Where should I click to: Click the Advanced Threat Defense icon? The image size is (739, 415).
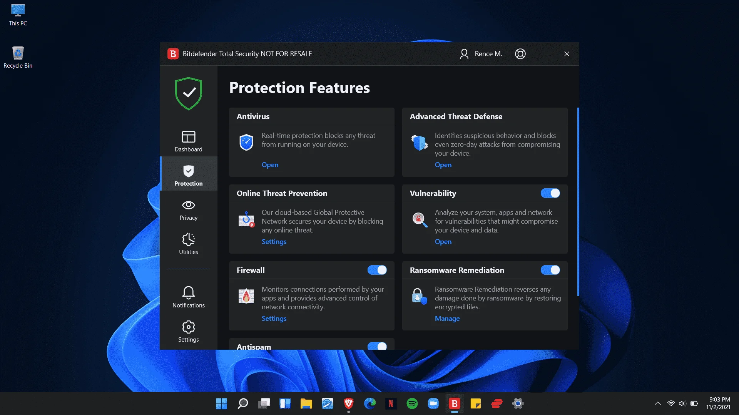pos(419,143)
